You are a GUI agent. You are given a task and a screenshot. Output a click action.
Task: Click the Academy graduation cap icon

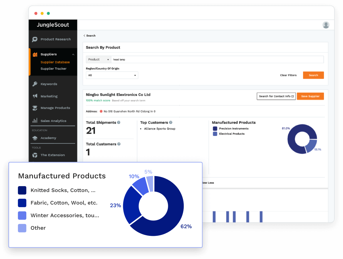pos(35,138)
